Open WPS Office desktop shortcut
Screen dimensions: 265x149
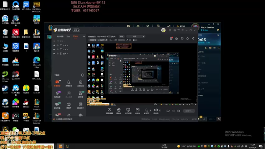click(x=26, y=6)
